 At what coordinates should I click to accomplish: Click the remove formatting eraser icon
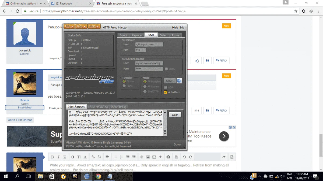coord(224,157)
